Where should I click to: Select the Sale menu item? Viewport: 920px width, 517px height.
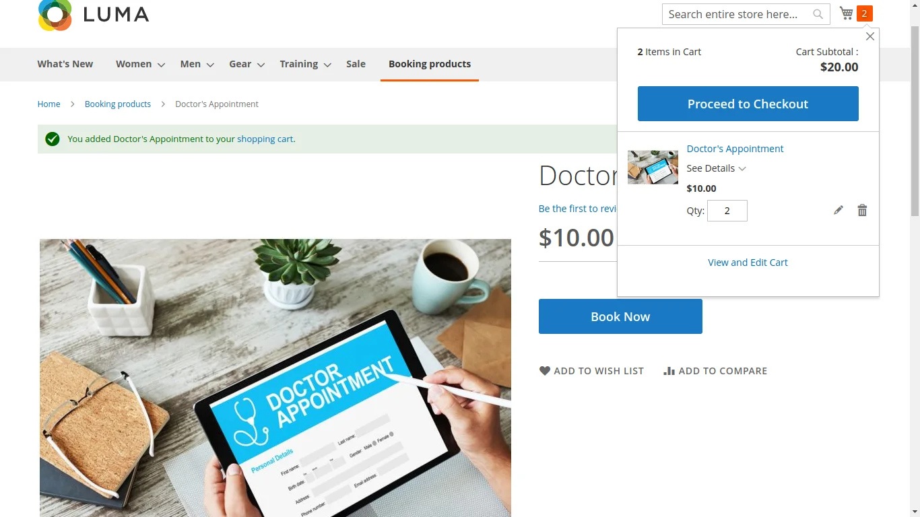(x=356, y=64)
